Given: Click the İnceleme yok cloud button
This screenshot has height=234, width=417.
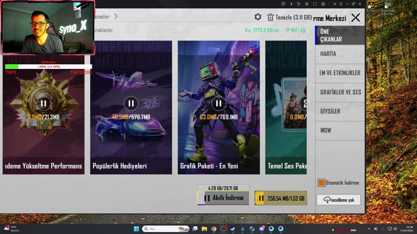Looking at the screenshot, I should click(x=338, y=200).
